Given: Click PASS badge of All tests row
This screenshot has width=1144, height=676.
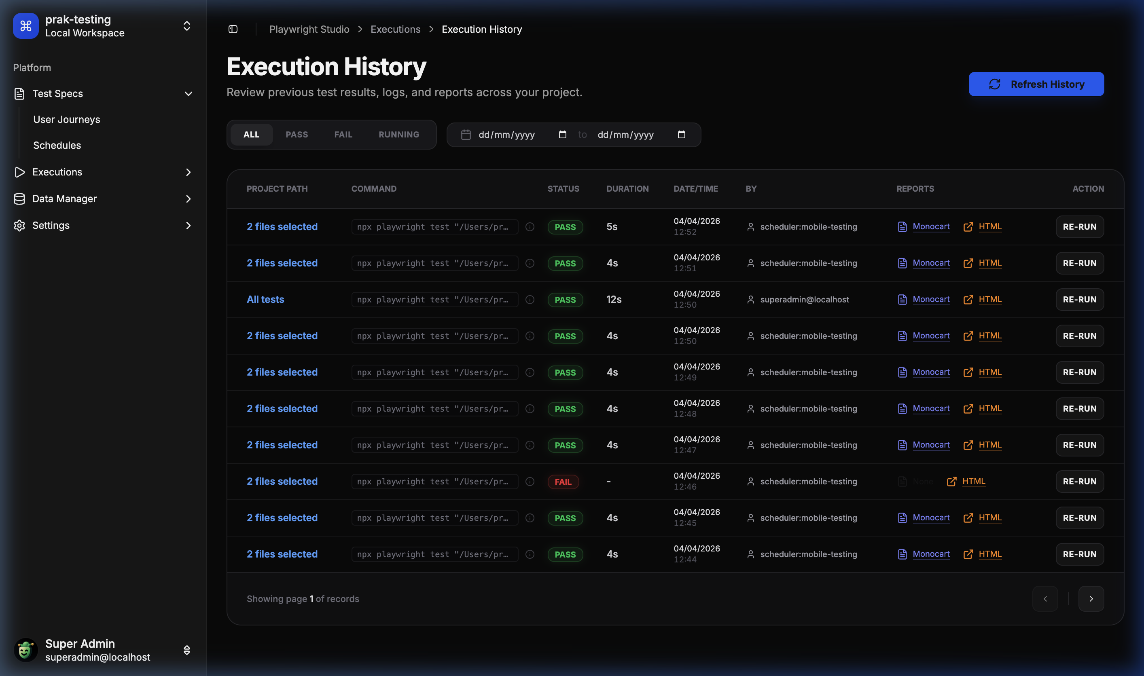Looking at the screenshot, I should (565, 300).
